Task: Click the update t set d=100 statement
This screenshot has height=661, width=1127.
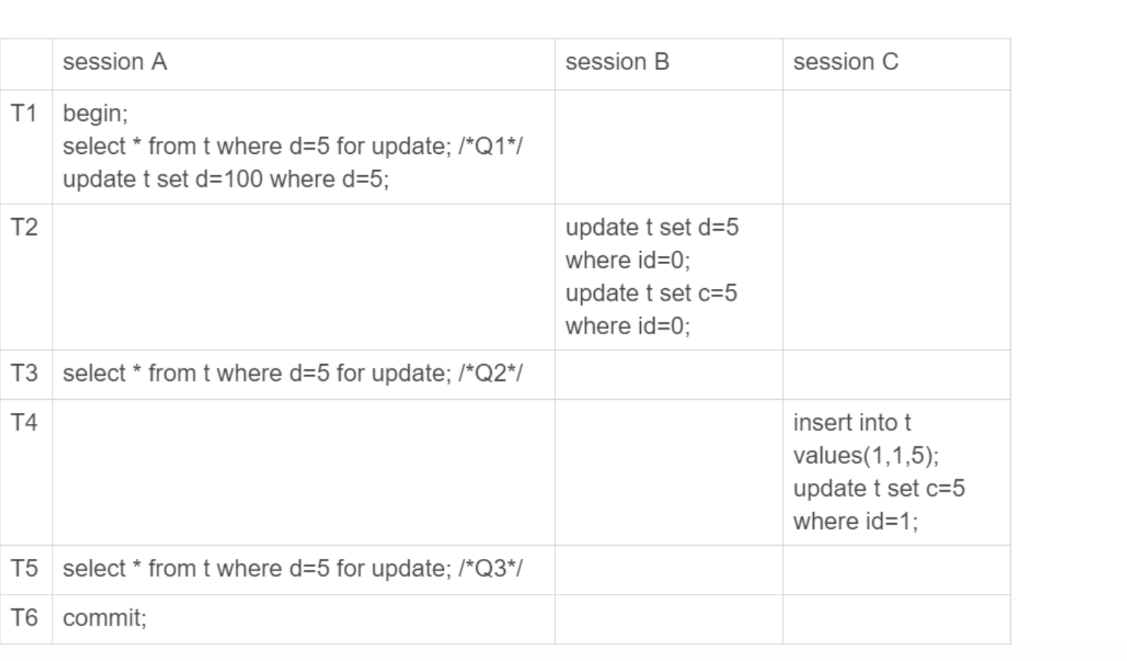Action: coord(226,179)
